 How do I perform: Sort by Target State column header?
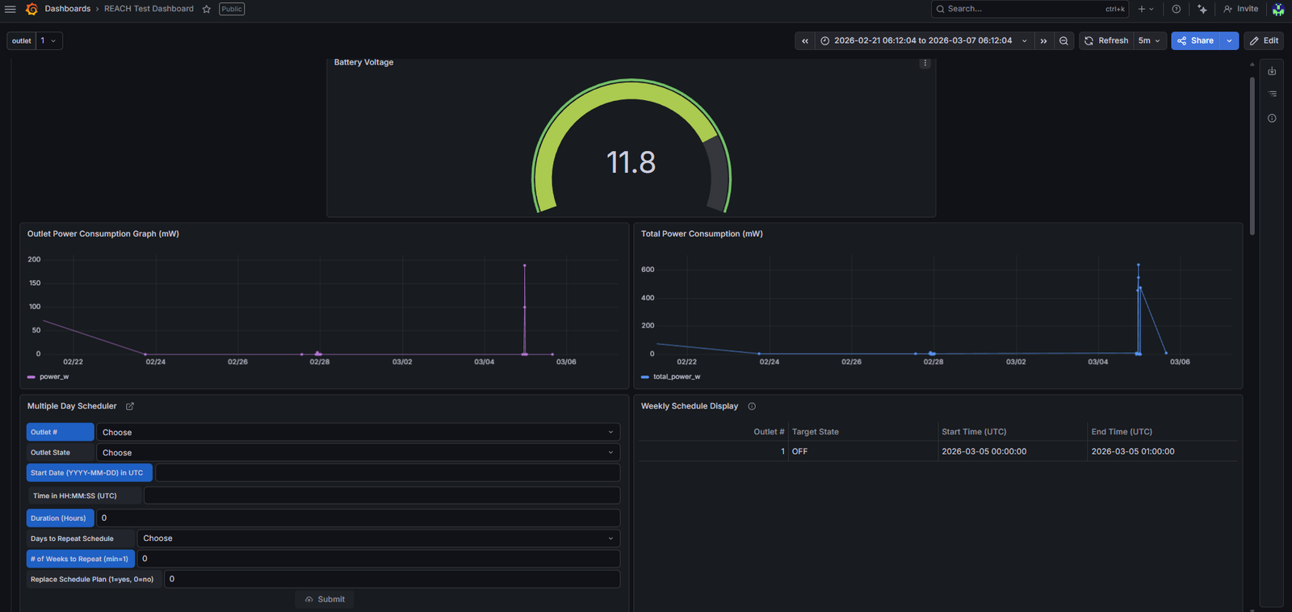[x=815, y=432]
